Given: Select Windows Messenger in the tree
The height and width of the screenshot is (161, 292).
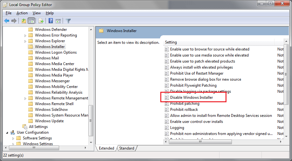Looking at the screenshot, I should click(52, 81).
